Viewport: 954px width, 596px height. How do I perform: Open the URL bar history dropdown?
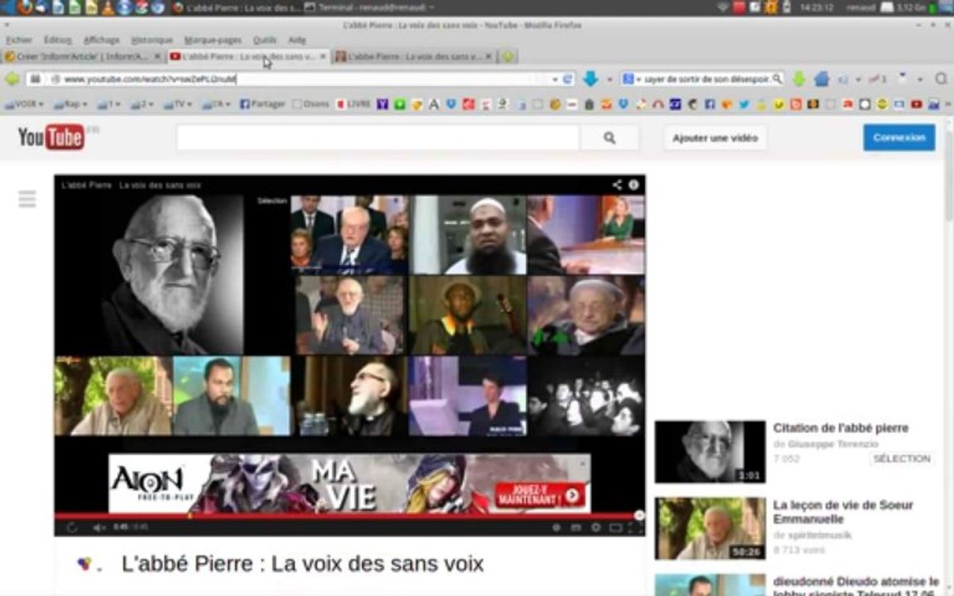[x=554, y=79]
